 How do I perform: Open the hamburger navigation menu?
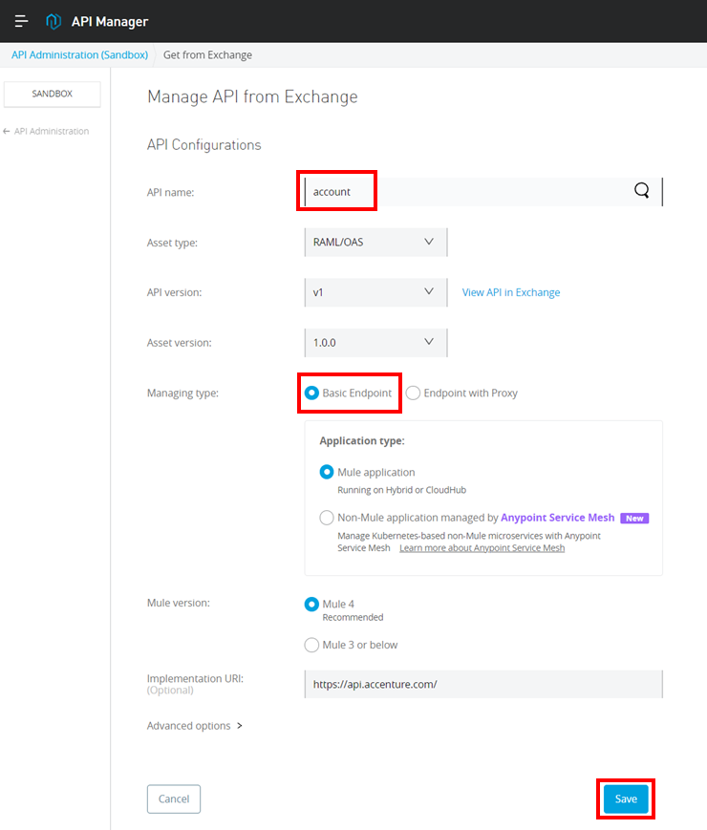[x=21, y=21]
